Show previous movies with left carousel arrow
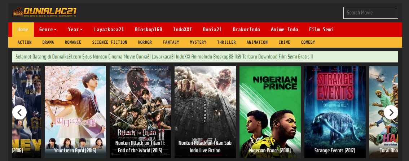 (19, 112)
